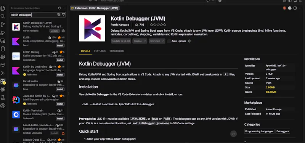
Task: Click the identifier kparth01.kotlin-debugger value
Action: [x=276, y=67]
